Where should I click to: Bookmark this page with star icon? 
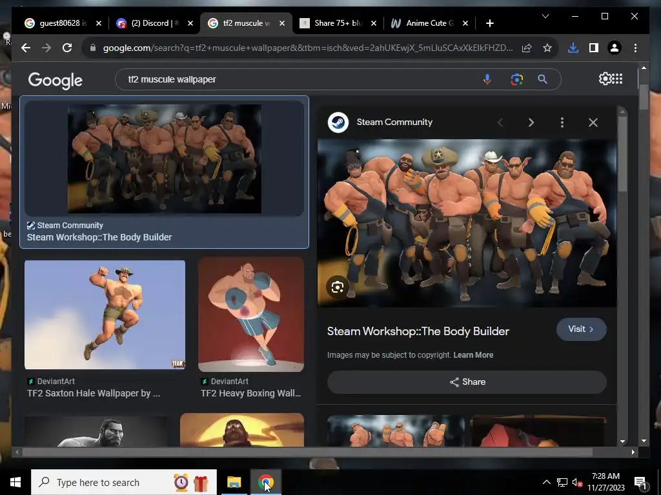click(547, 48)
